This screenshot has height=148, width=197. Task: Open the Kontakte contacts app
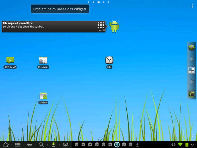pos(43,63)
